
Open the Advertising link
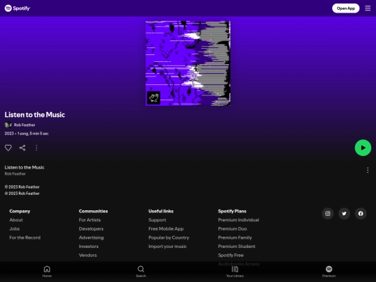tap(91, 237)
